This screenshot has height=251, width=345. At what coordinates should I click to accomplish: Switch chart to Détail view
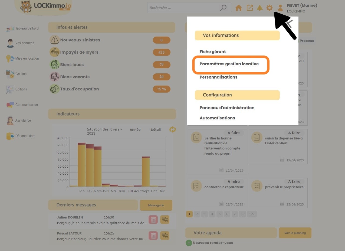[x=156, y=130]
